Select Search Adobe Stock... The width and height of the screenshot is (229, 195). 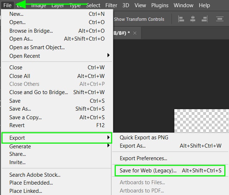(x=57, y=175)
